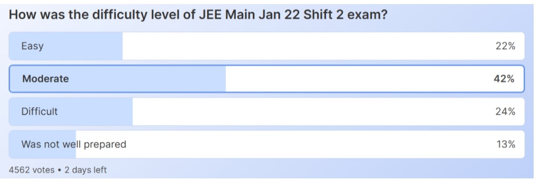Click the "2 days left" text

coord(85,170)
